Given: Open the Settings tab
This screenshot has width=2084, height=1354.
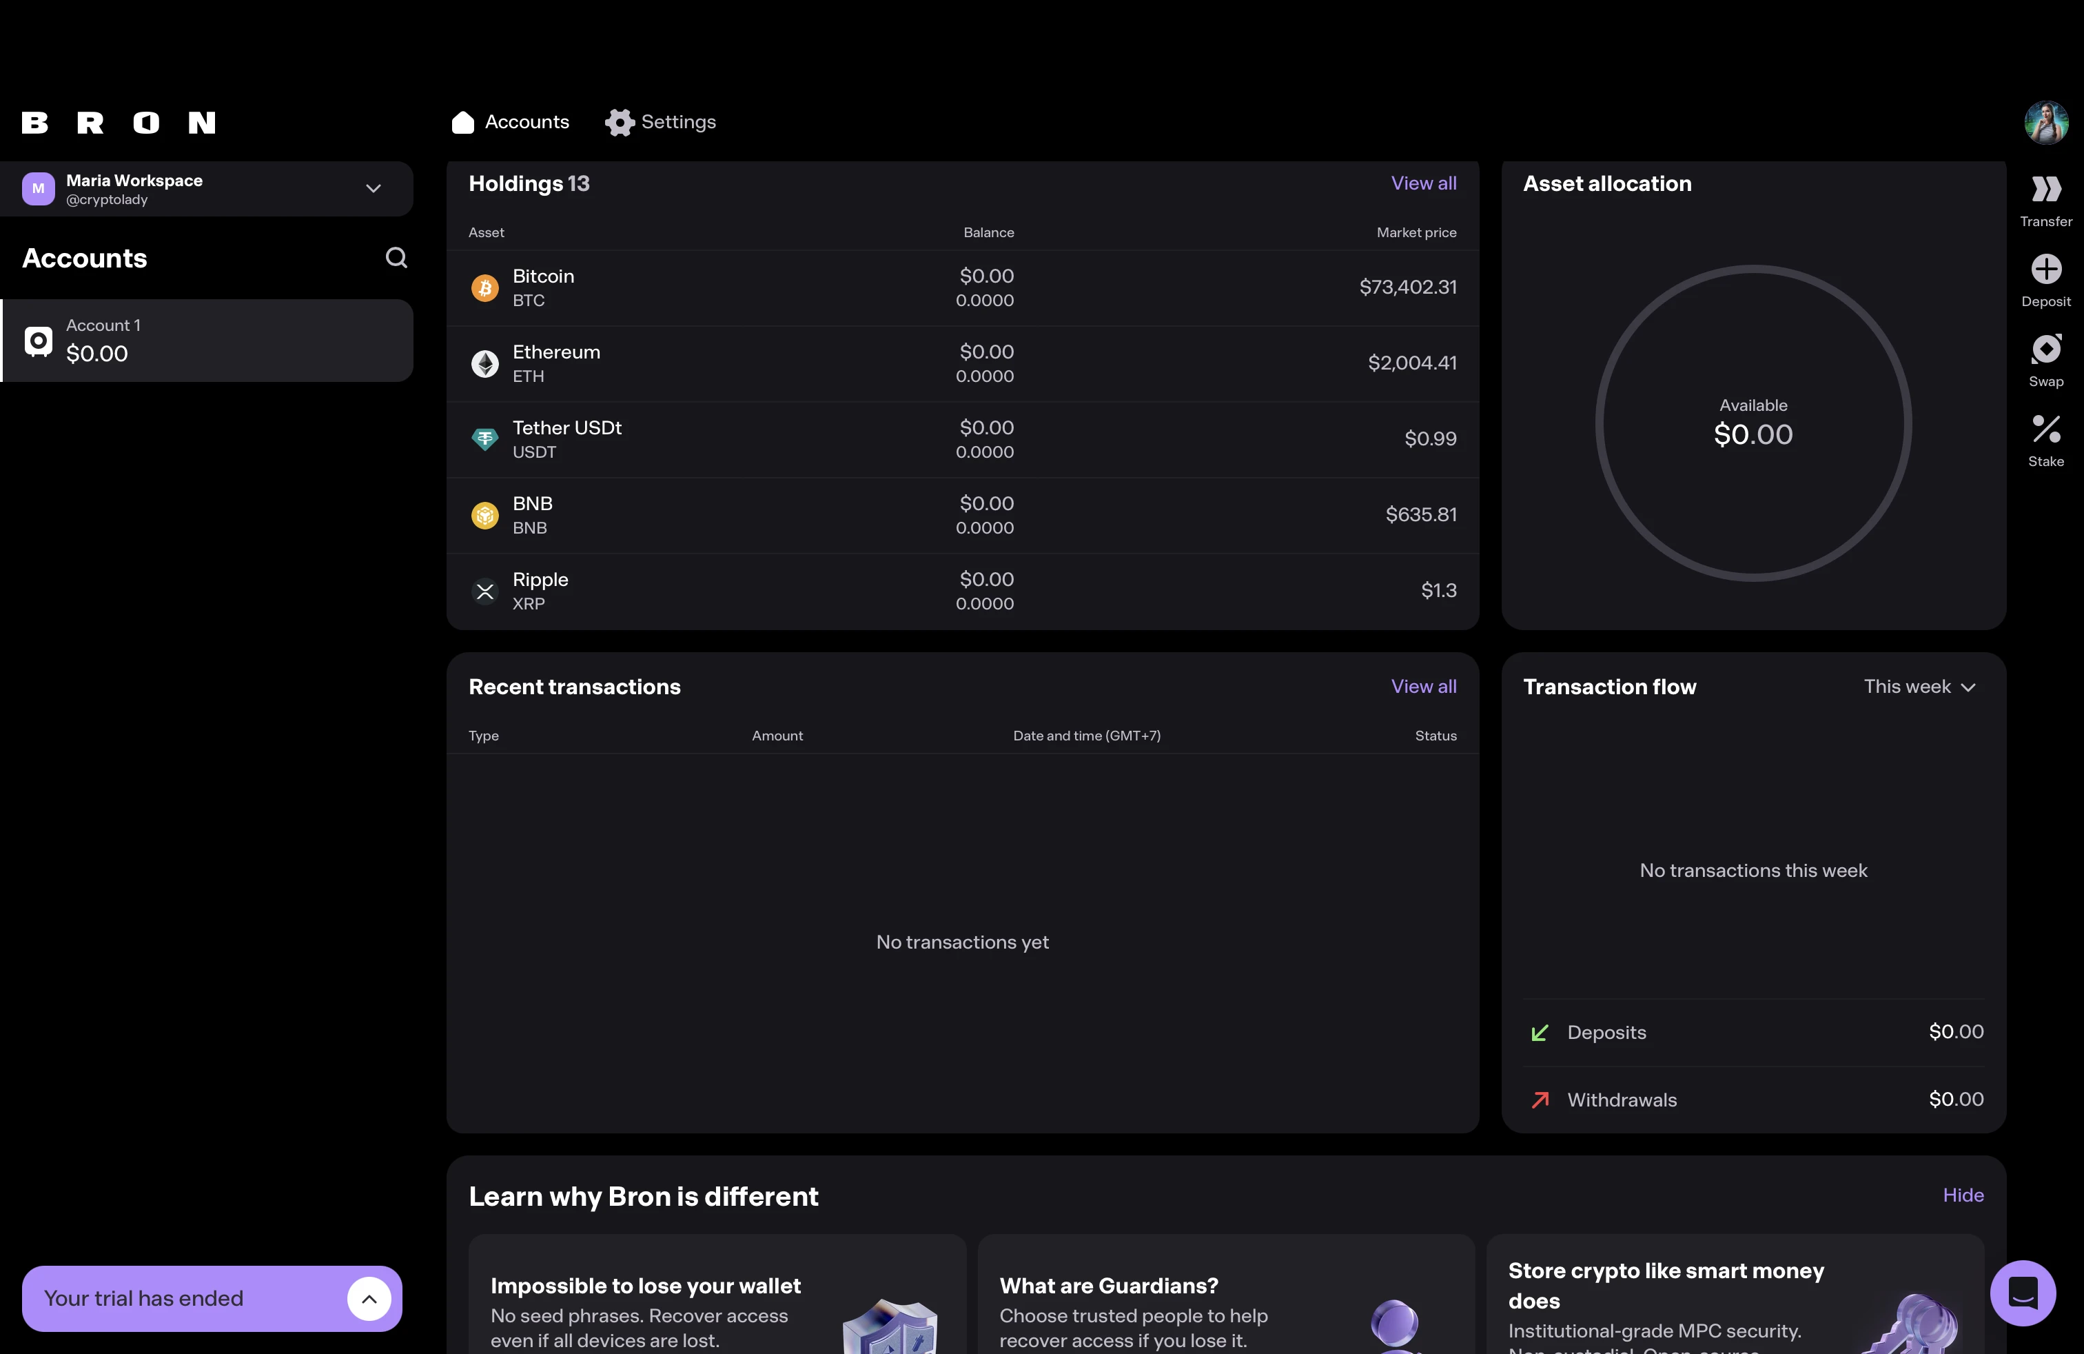Looking at the screenshot, I should pos(660,122).
